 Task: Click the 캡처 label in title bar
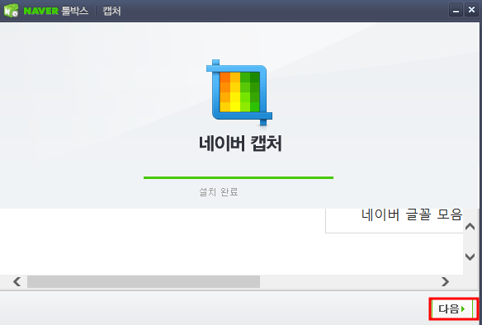pyautogui.click(x=111, y=11)
